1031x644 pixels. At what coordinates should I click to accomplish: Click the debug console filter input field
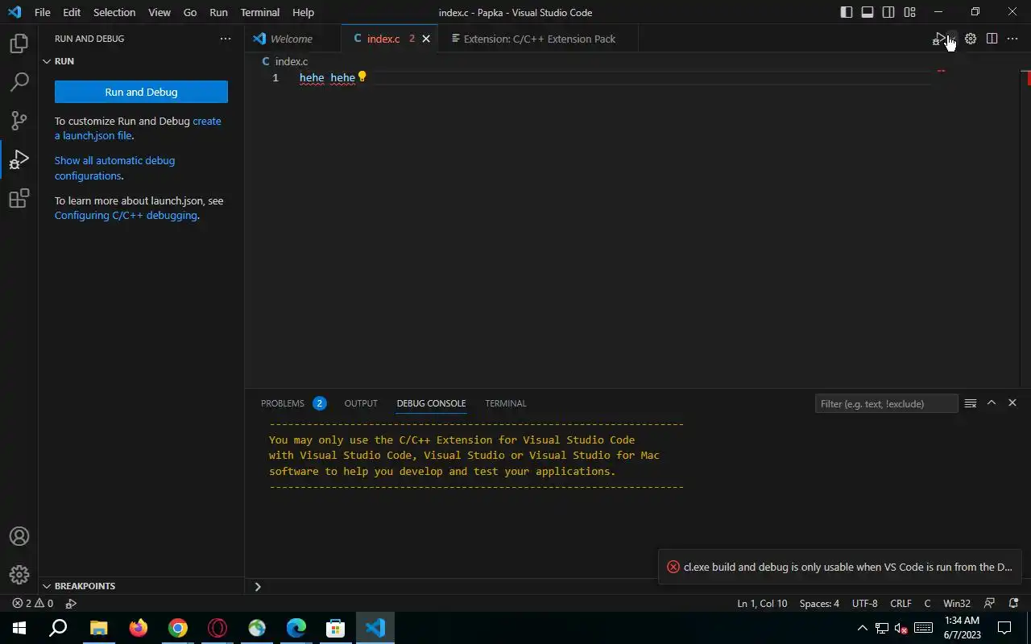[x=886, y=403]
